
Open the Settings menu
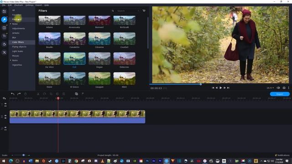point(29,5)
